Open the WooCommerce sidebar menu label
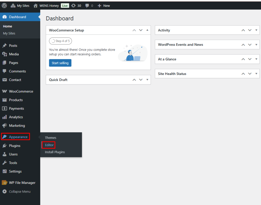Screen dimensions: 261x205 point(21,91)
